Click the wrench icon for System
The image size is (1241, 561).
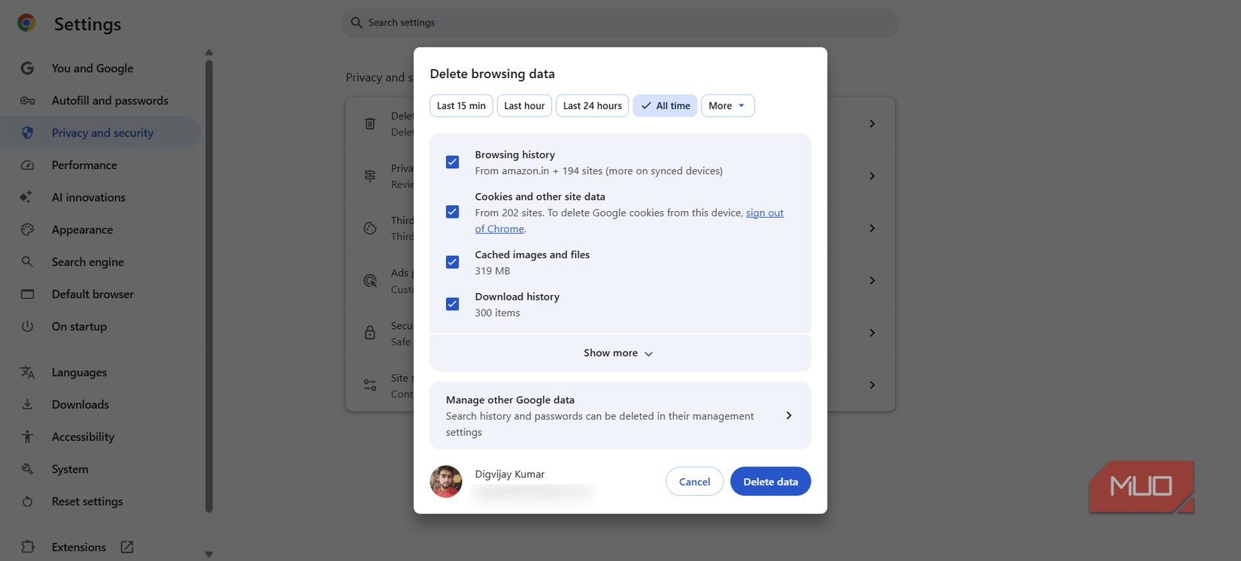pyautogui.click(x=27, y=469)
